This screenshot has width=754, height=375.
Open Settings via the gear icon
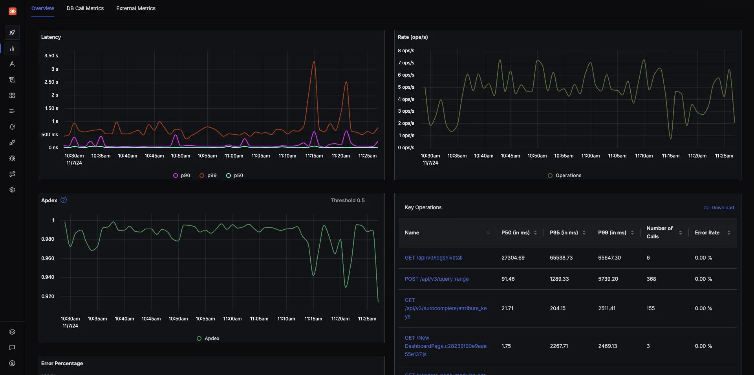coord(12,190)
